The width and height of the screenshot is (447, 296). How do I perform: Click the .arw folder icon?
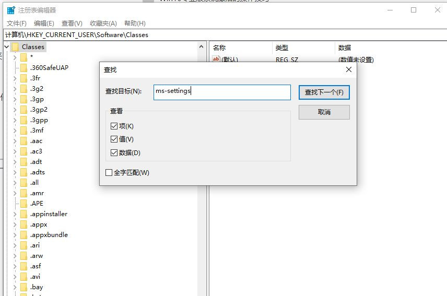[x=24, y=256]
